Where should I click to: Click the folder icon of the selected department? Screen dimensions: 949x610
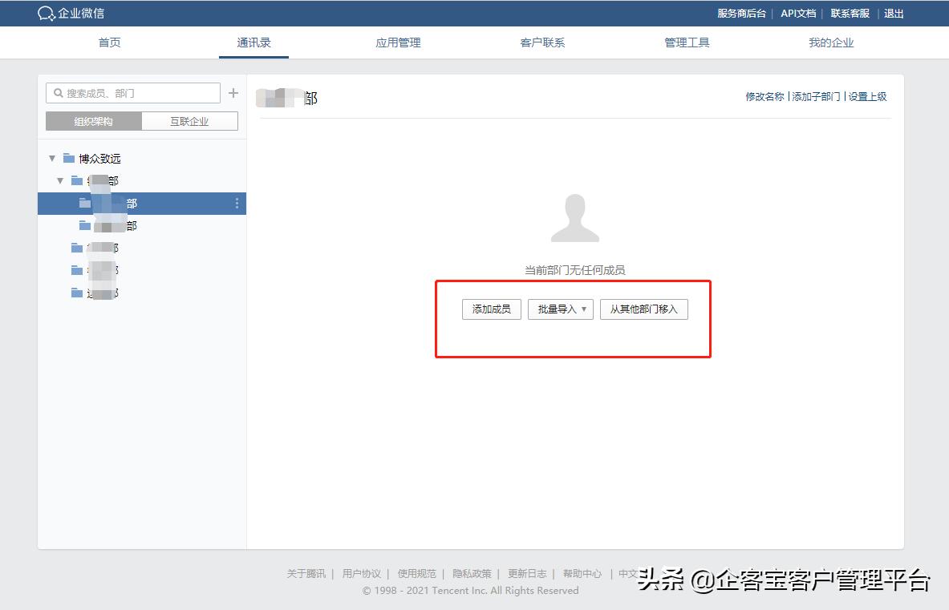click(85, 204)
